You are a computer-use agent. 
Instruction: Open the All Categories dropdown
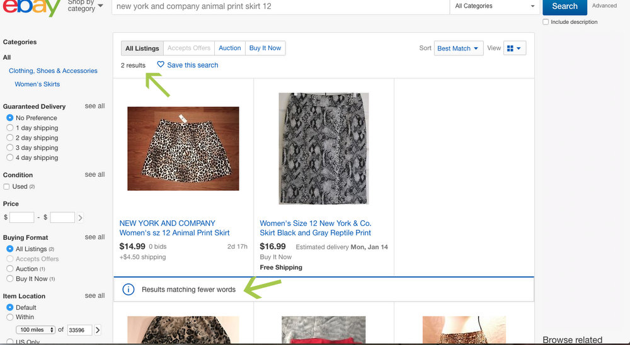coord(494,6)
